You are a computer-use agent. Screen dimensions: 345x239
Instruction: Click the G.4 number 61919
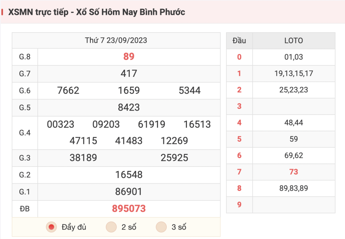[152, 124]
